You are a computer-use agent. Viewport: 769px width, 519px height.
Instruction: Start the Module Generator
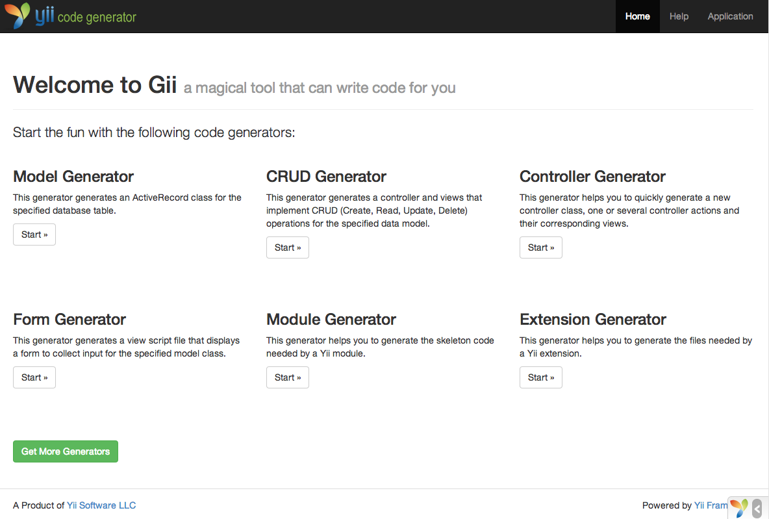287,377
